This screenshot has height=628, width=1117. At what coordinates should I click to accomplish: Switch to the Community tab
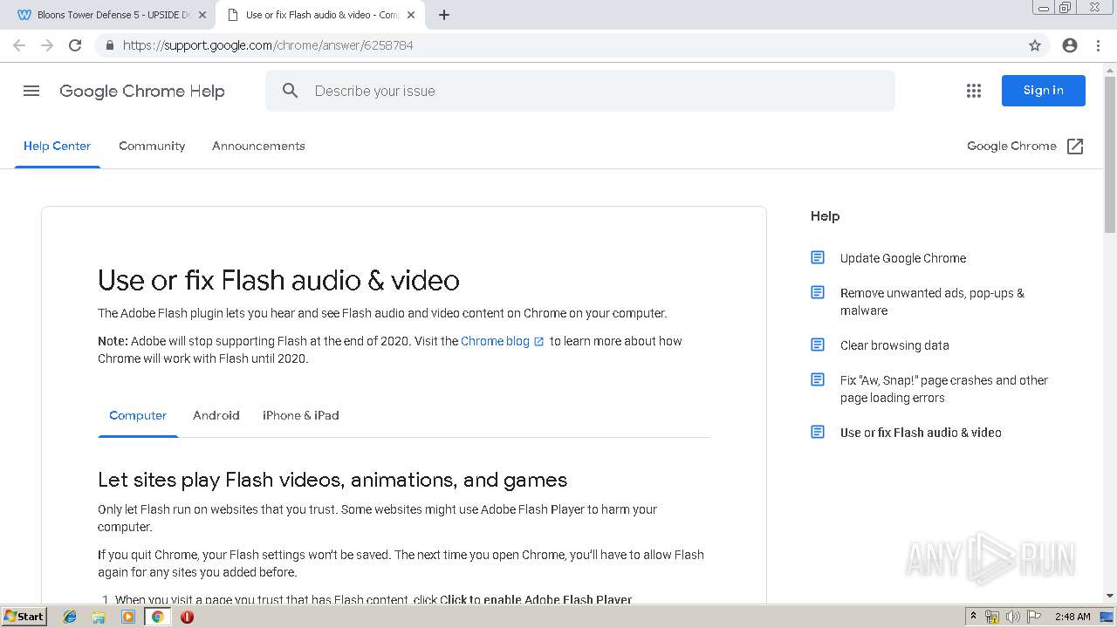coord(152,146)
